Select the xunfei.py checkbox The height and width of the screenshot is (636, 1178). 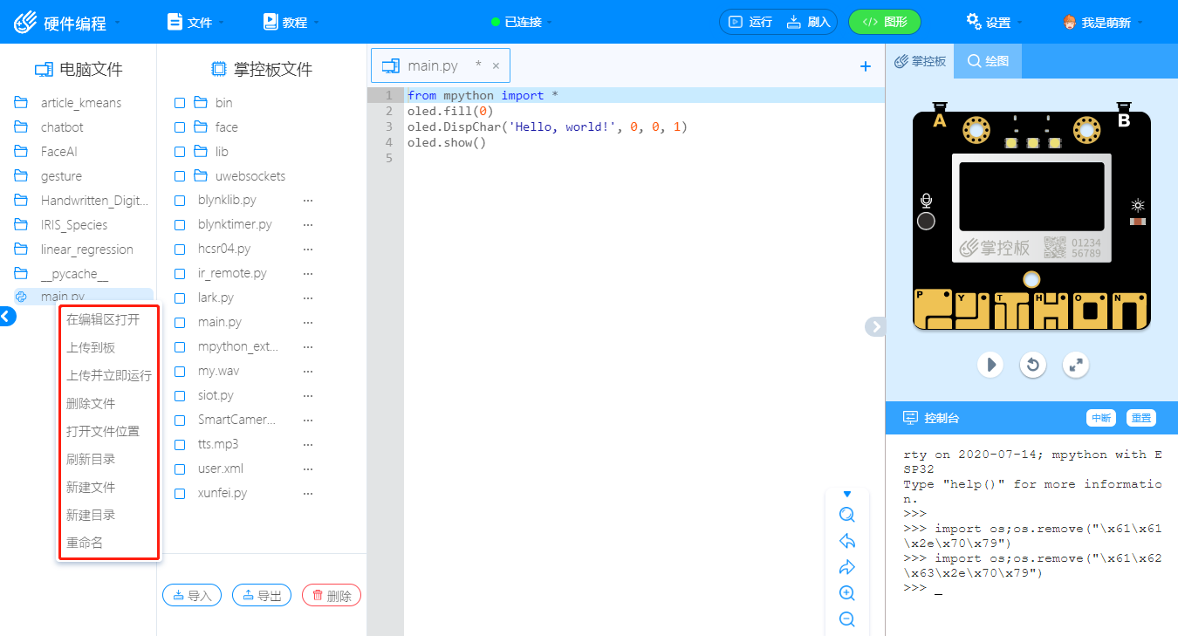(180, 494)
